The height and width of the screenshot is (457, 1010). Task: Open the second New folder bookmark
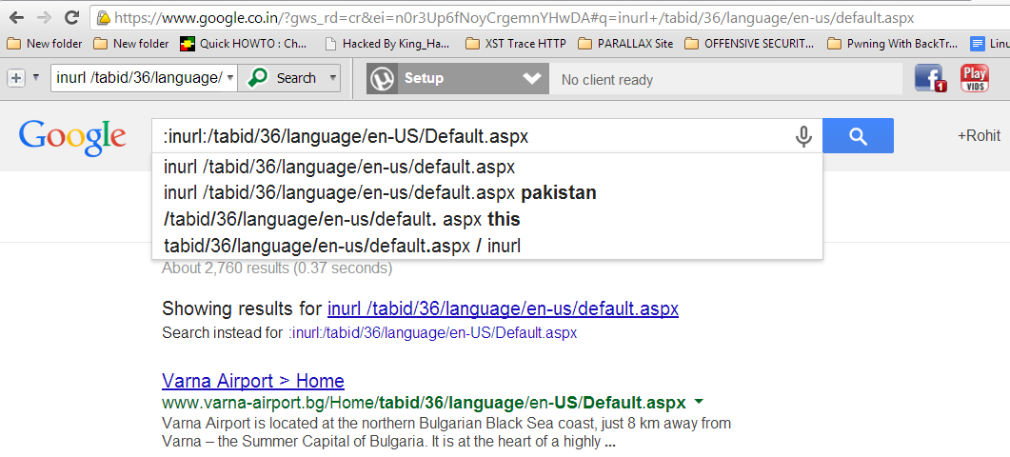[130, 44]
